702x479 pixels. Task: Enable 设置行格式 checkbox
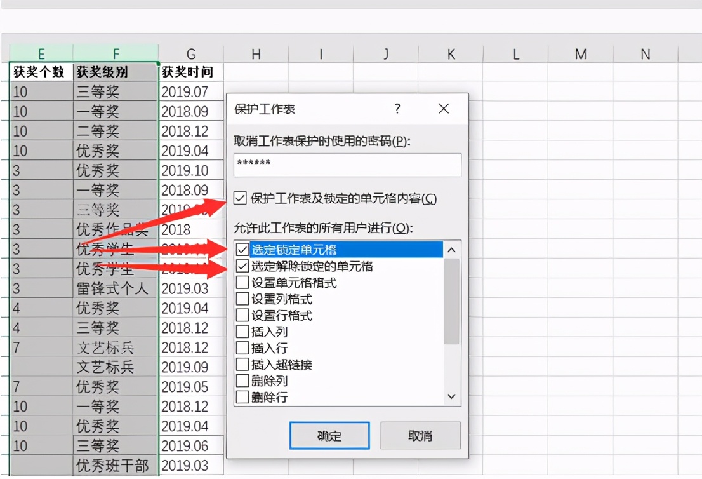[242, 315]
